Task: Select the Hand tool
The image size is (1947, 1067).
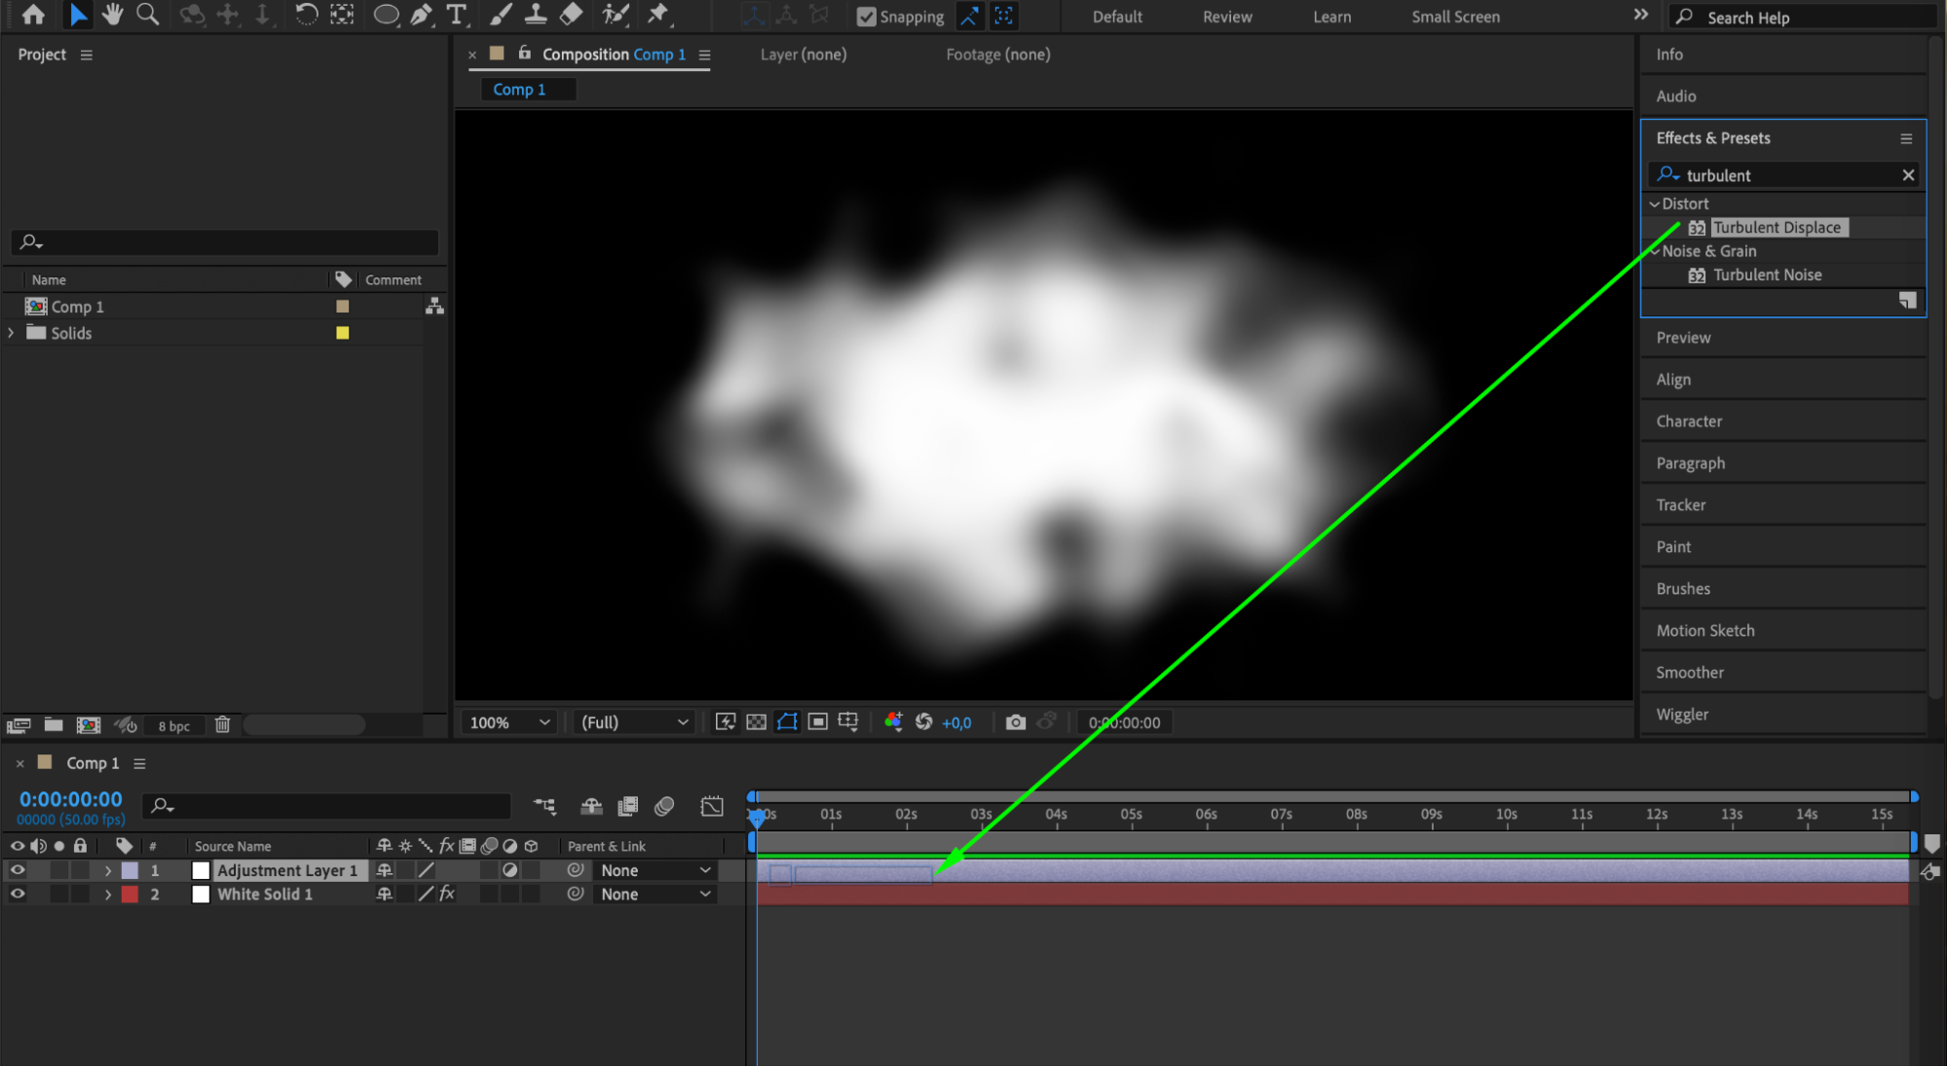Action: tap(113, 15)
